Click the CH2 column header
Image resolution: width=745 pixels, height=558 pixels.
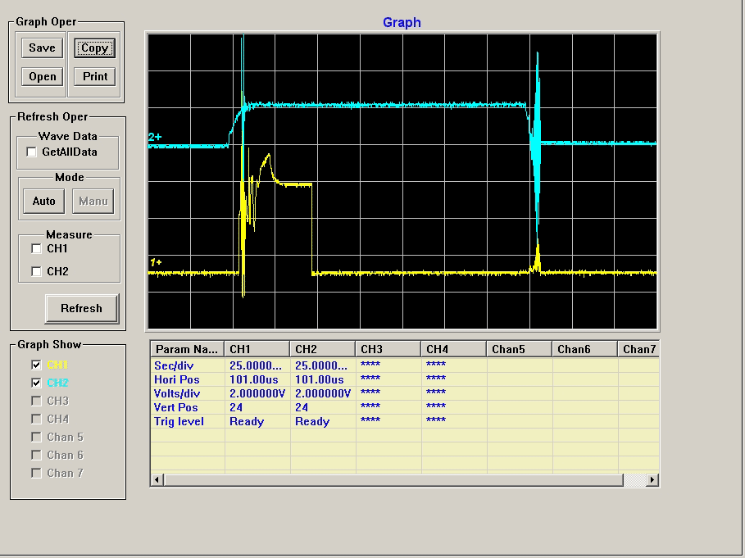click(x=323, y=350)
